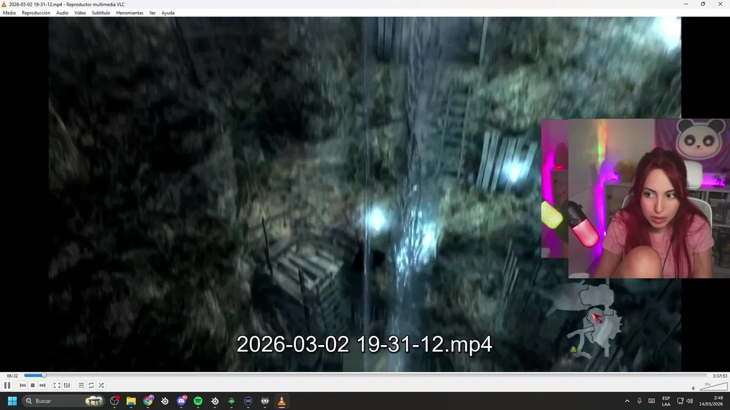Open the Reproducción menu
730x410 pixels.
(x=36, y=13)
